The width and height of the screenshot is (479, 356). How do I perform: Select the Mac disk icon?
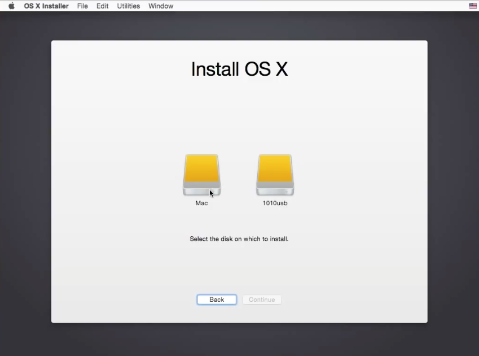pos(201,175)
